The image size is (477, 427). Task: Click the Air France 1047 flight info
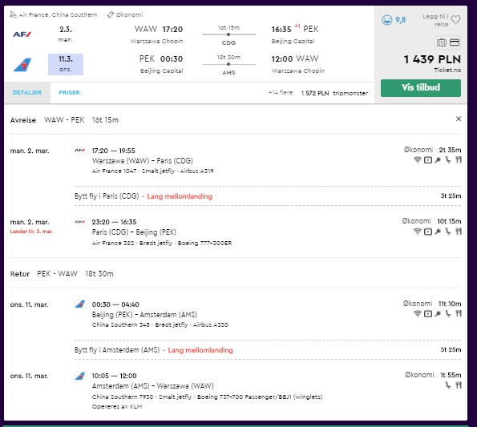tap(152, 171)
